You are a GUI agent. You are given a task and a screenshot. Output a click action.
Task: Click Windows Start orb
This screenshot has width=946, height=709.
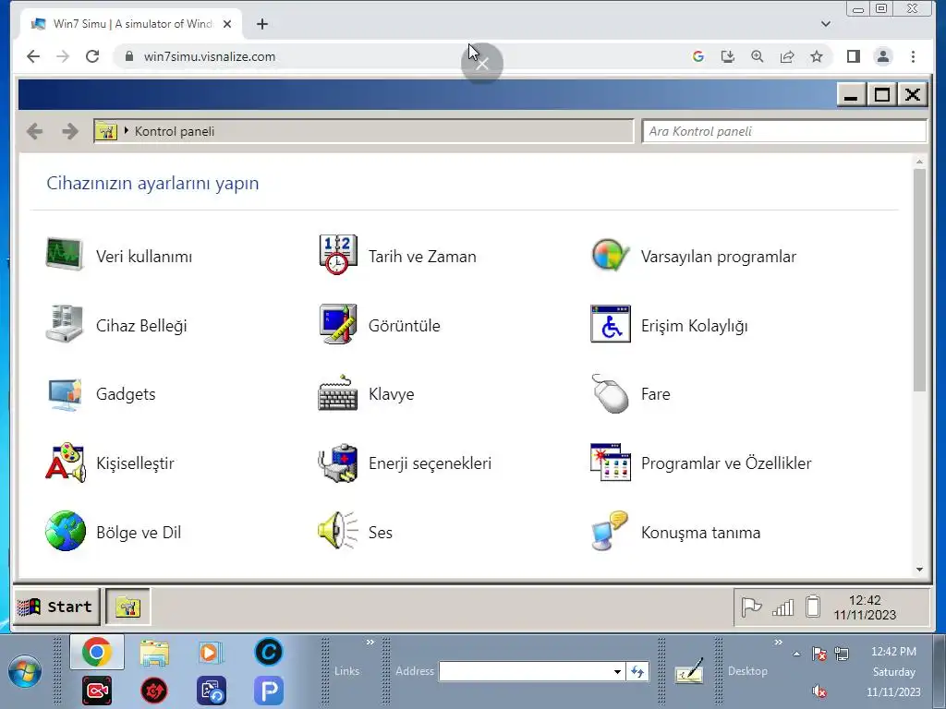click(25, 671)
